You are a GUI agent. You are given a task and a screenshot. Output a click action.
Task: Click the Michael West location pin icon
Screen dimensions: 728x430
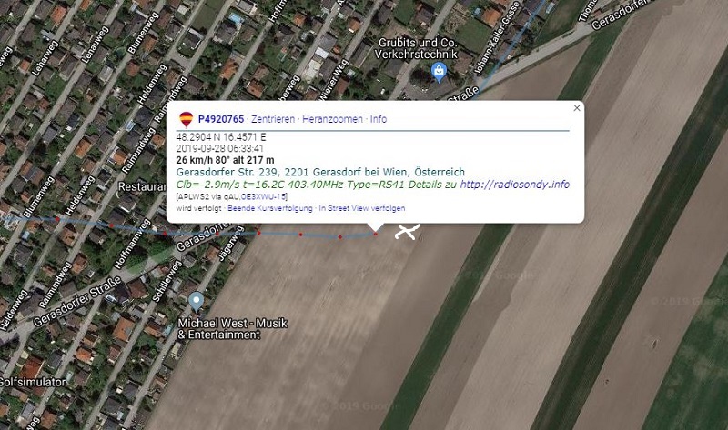click(197, 302)
